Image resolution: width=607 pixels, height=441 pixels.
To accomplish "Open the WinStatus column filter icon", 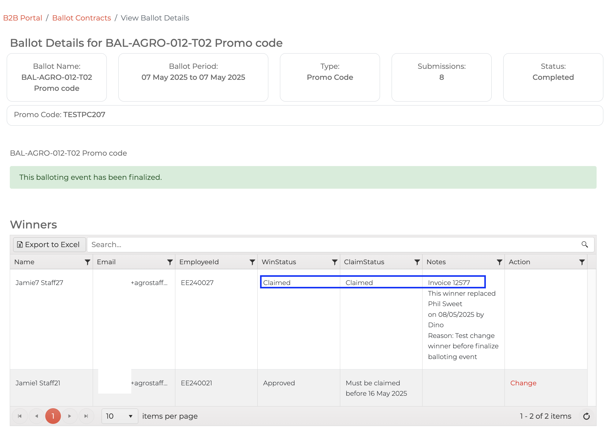I will click(335, 262).
